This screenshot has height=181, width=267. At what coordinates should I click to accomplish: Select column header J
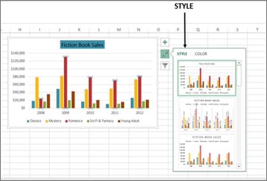tap(59, 29)
